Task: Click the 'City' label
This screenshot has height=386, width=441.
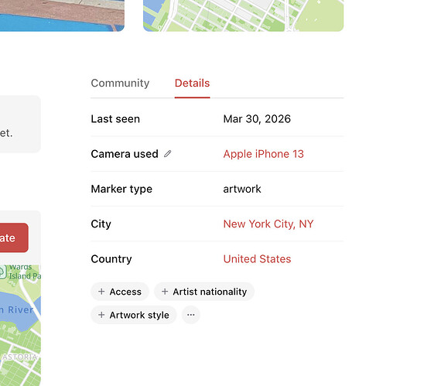Action: pos(101,224)
